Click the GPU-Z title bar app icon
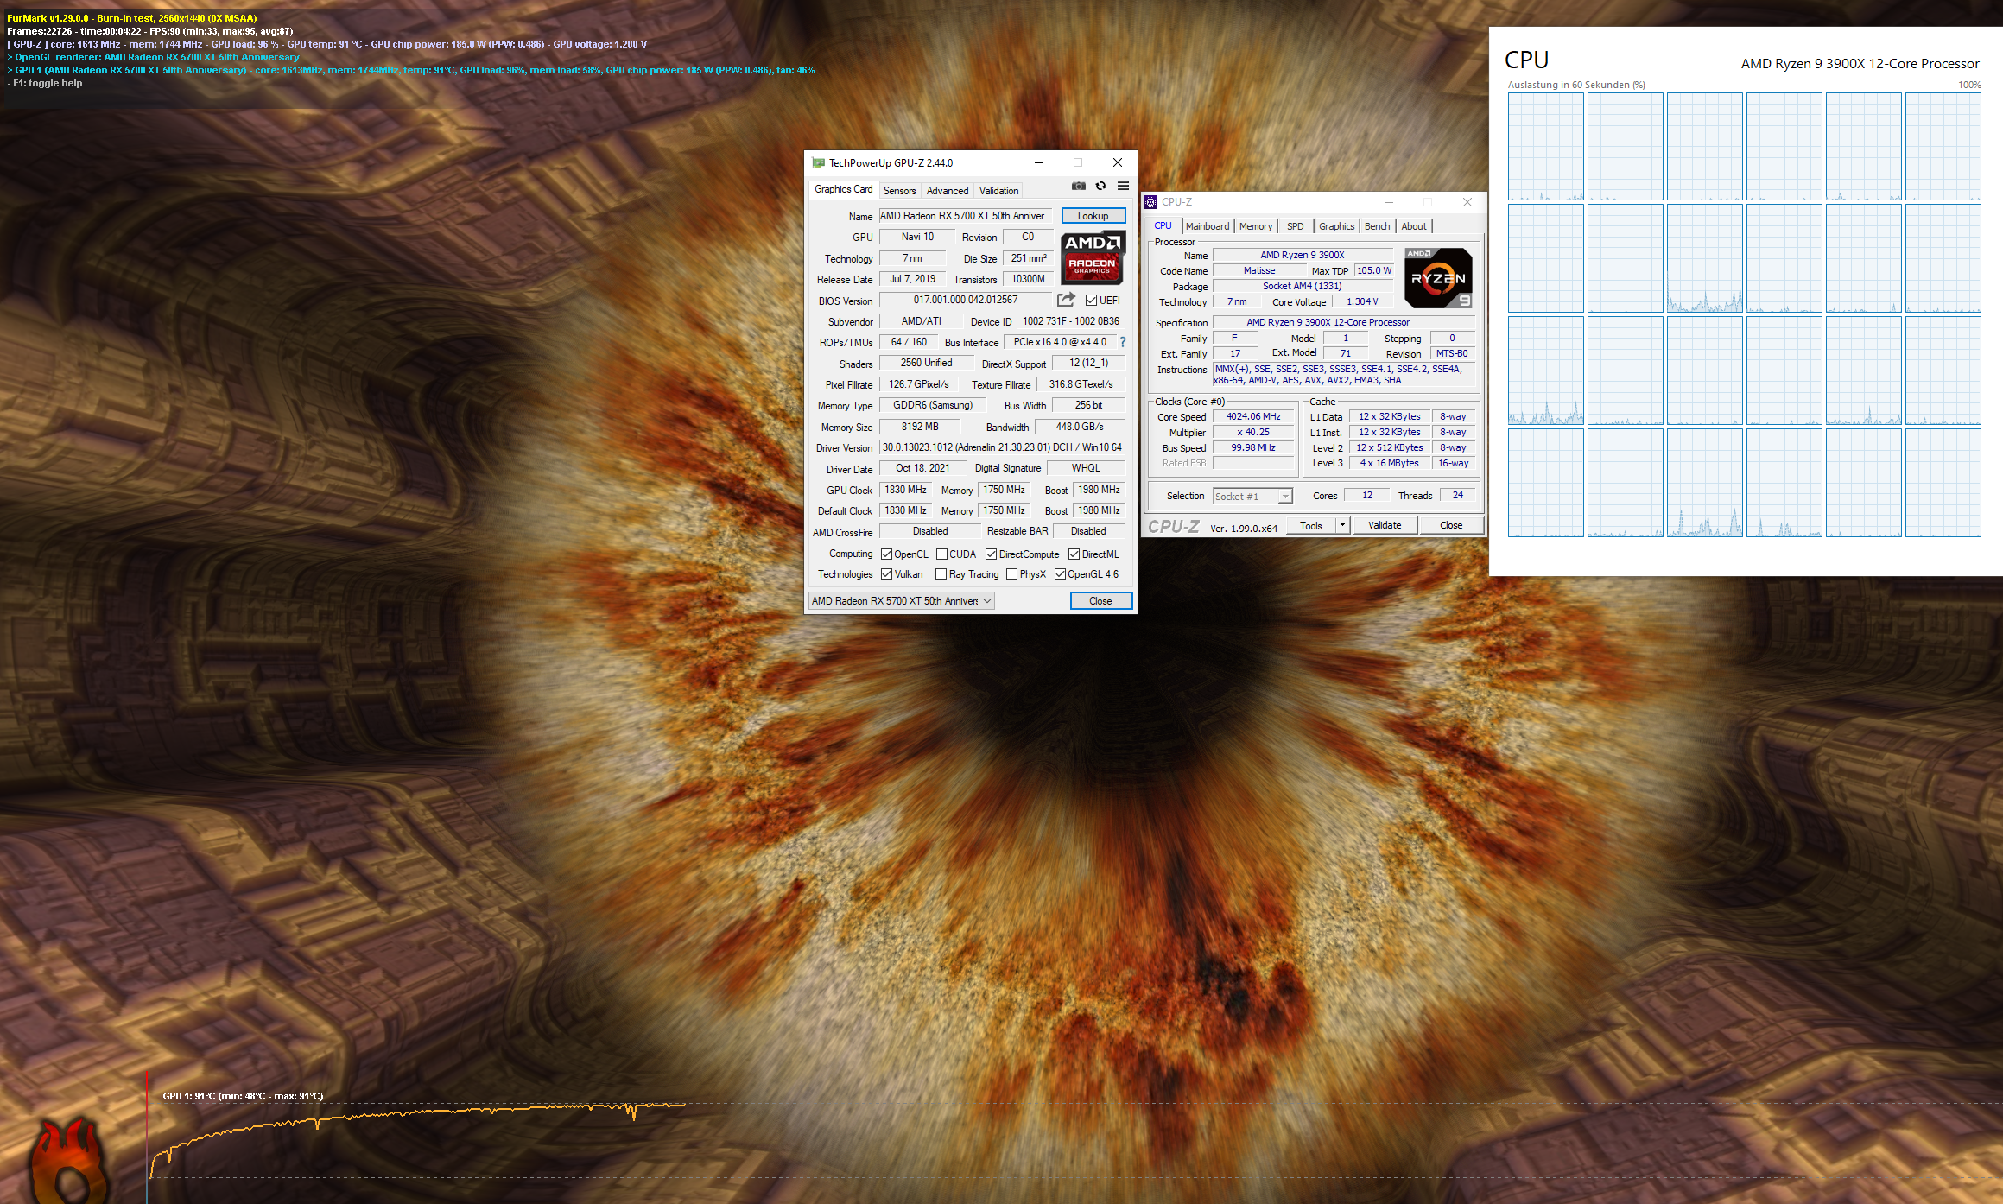The width and height of the screenshot is (2003, 1204). tap(818, 162)
